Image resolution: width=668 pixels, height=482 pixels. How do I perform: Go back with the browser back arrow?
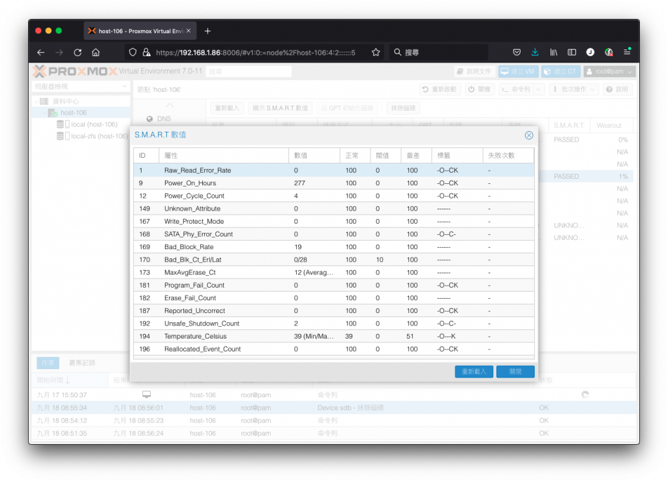coord(41,52)
